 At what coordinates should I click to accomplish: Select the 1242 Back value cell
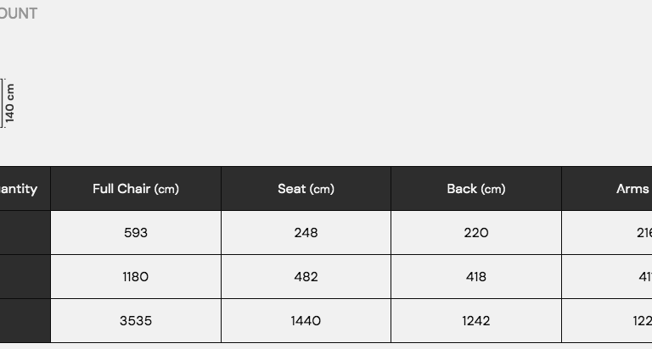coord(476,320)
